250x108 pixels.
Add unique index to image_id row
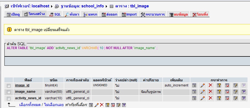227,85
